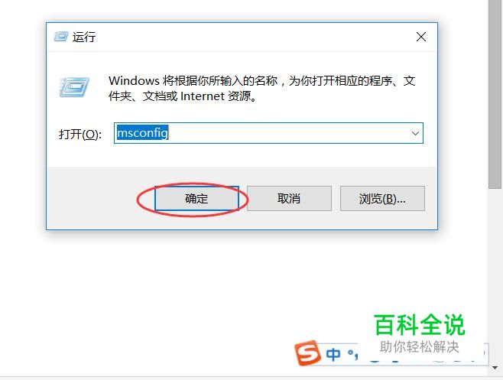The image size is (503, 380).
Task: Expand the Open command history dropdown arrow
Action: click(415, 133)
